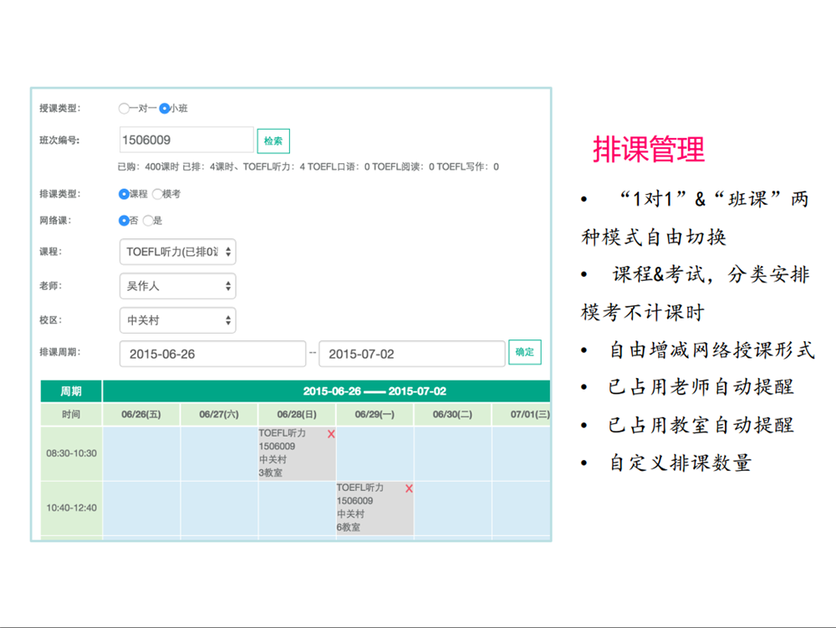This screenshot has height=628, width=836.
Task: Delete the 06/29 TOEFL听力 class with red X
Action: tap(409, 488)
